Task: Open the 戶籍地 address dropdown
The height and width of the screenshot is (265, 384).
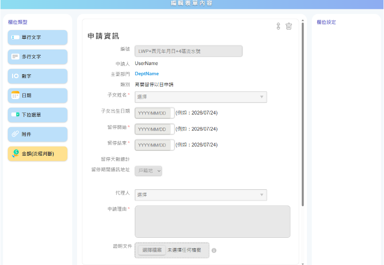Action: tap(148, 171)
